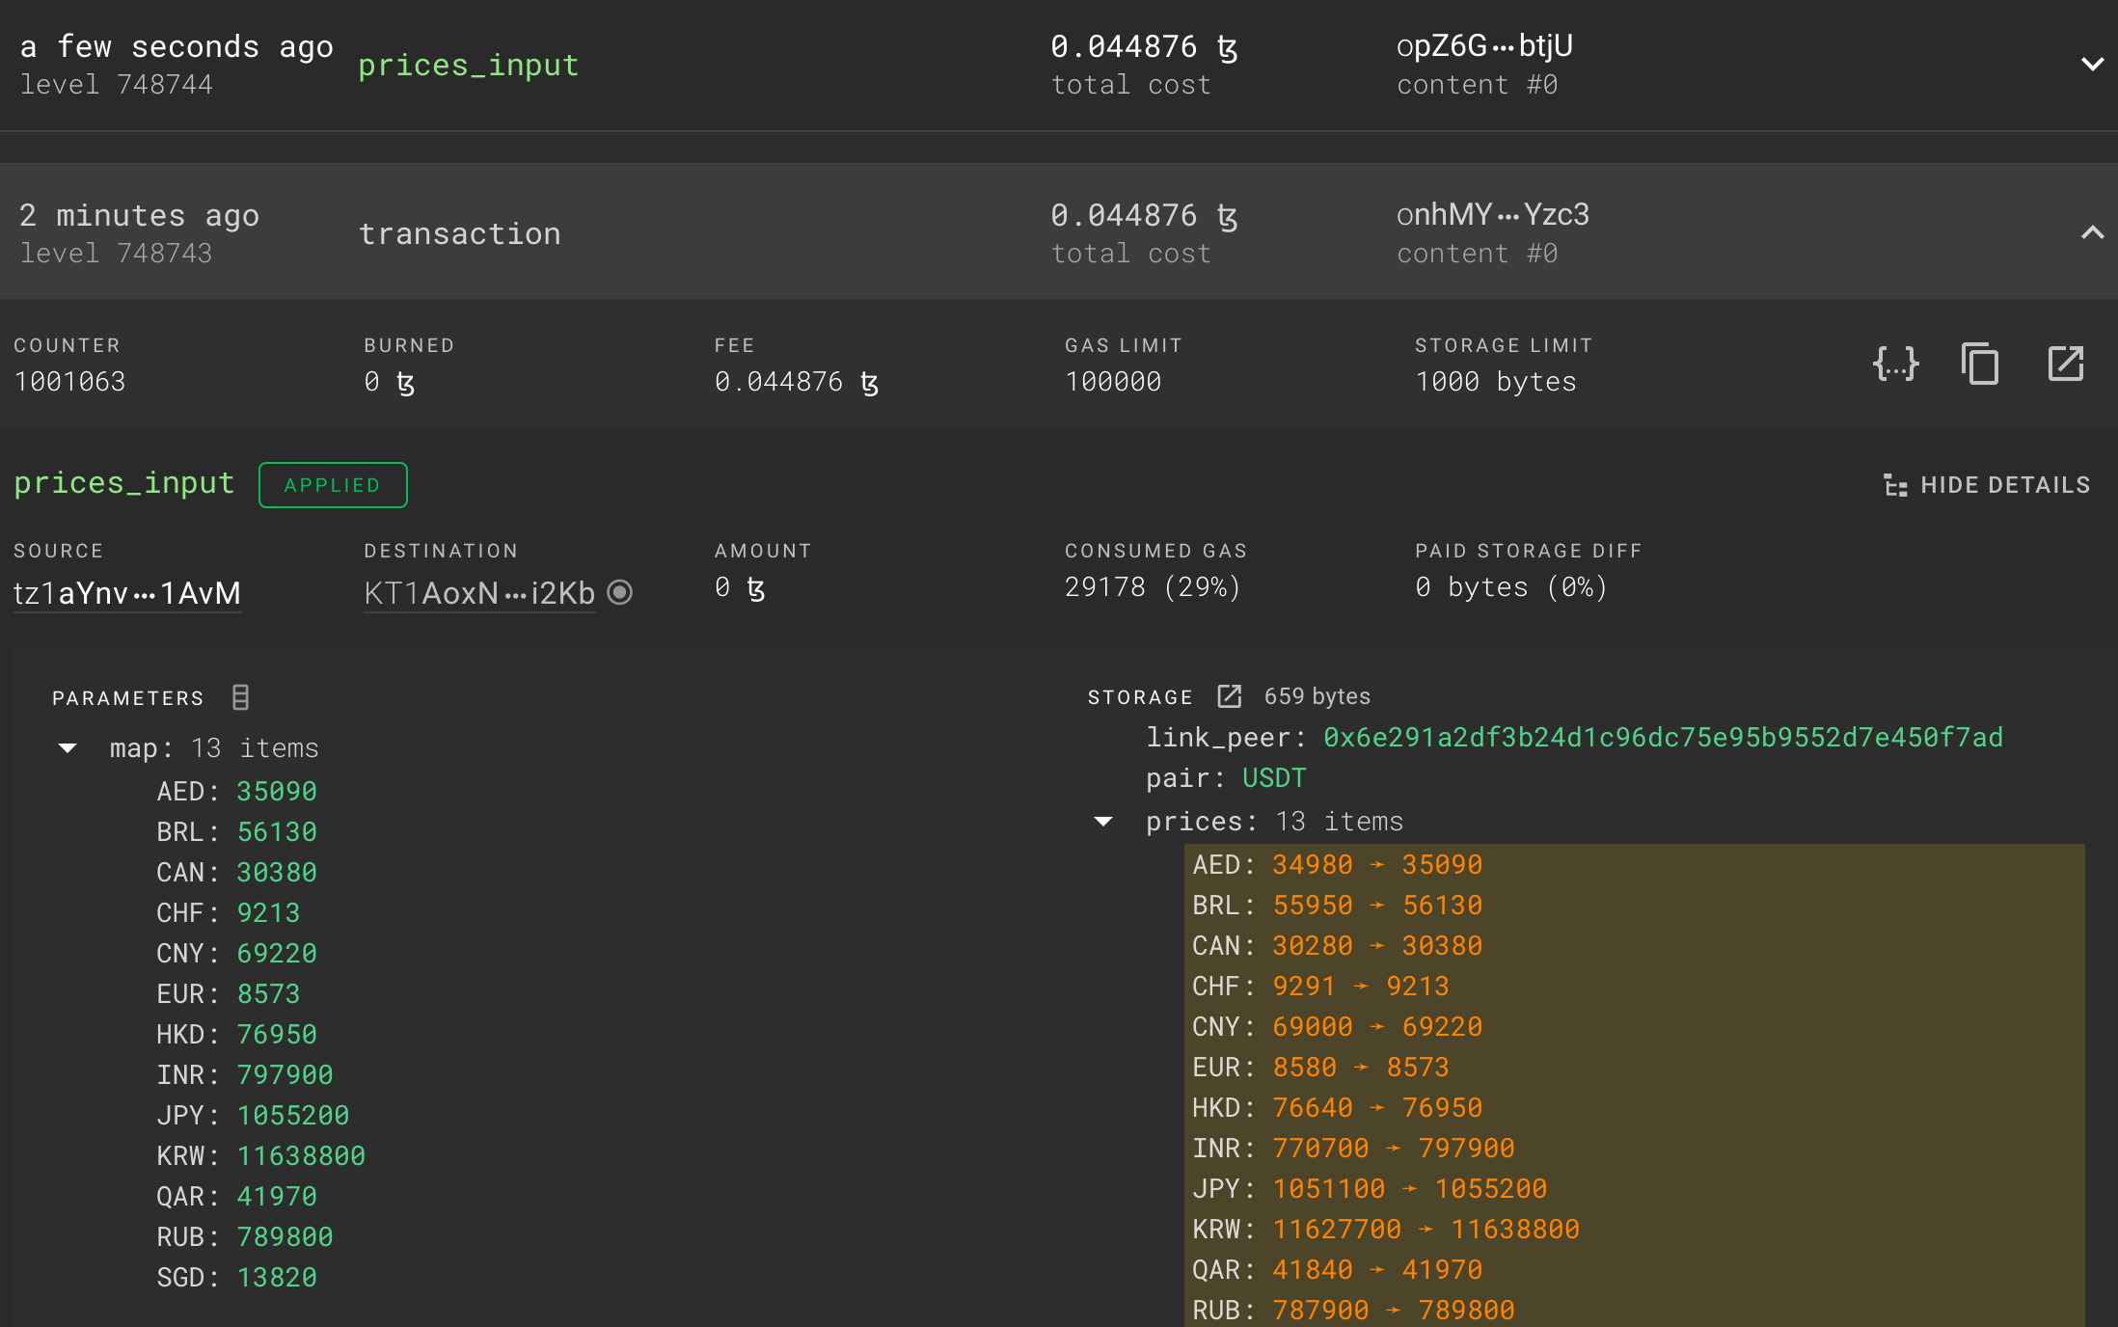Expand the first prices_input operation chevron
Screen dimensions: 2118x1327
pos(2091,65)
